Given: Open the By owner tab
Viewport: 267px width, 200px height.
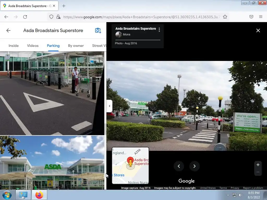Looking at the screenshot, I should coord(76,46).
